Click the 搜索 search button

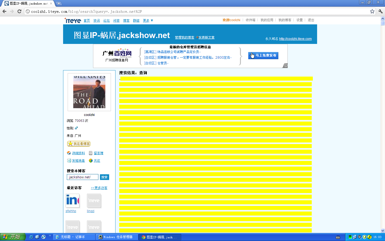click(105, 177)
